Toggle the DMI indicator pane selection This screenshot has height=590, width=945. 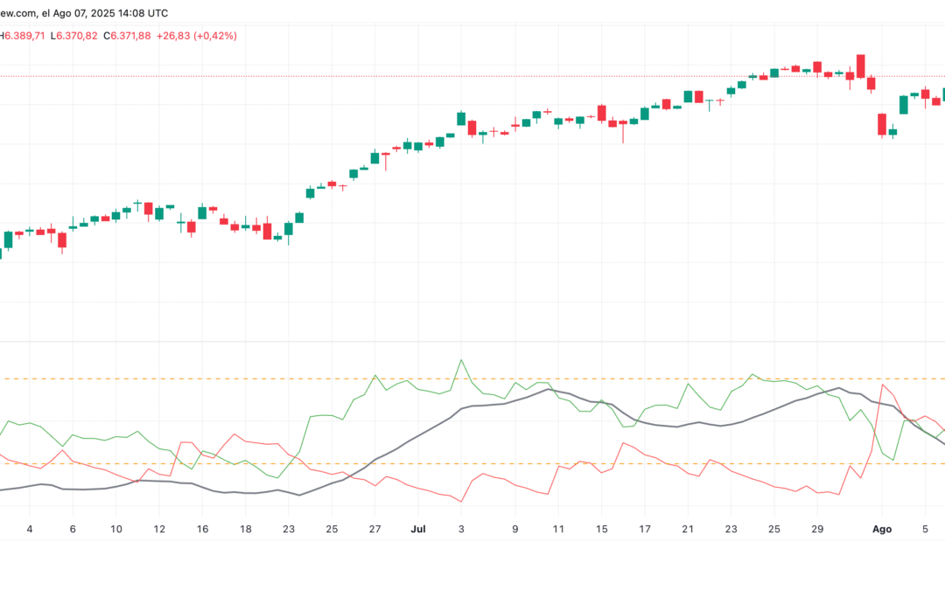click(472, 428)
